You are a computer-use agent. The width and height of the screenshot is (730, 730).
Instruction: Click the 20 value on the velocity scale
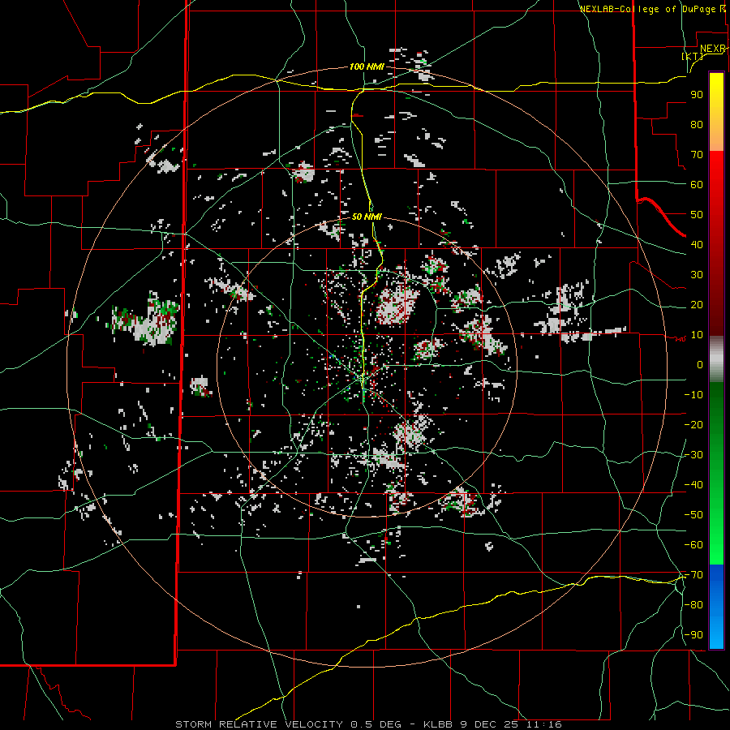697,304
